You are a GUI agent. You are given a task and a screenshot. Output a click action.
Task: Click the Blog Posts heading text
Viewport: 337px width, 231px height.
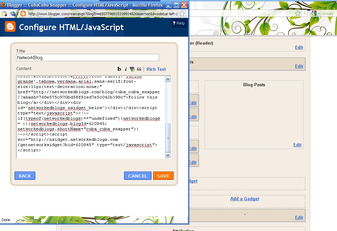pos(254,85)
